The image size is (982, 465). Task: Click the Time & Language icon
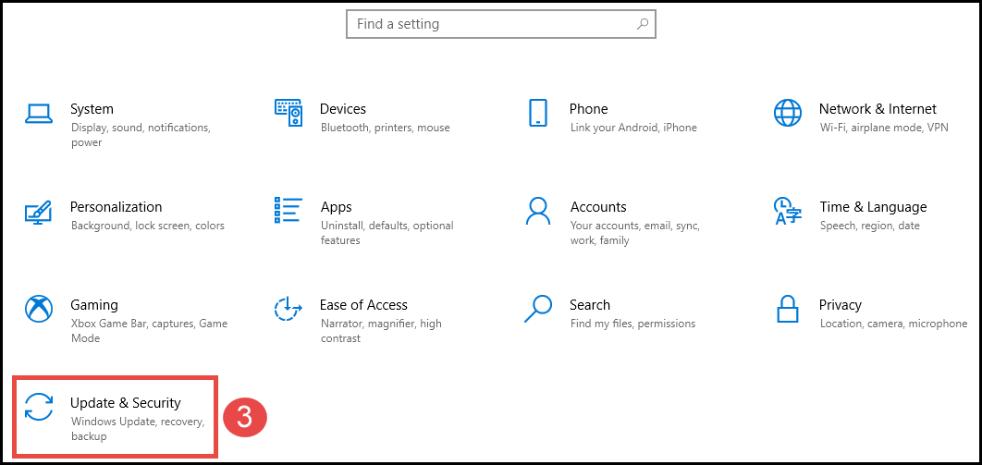(x=787, y=211)
